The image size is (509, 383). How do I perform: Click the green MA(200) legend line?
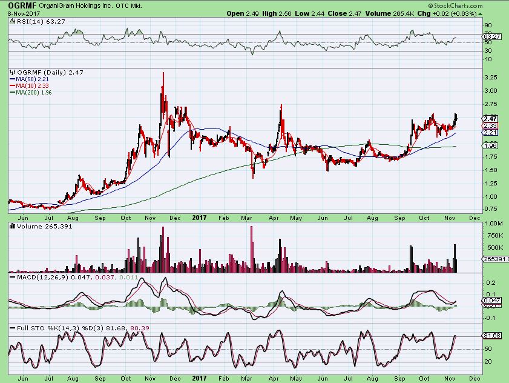(x=13, y=92)
